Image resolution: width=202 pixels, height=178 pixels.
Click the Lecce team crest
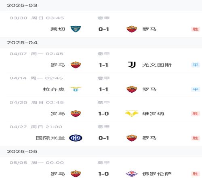point(76,29)
